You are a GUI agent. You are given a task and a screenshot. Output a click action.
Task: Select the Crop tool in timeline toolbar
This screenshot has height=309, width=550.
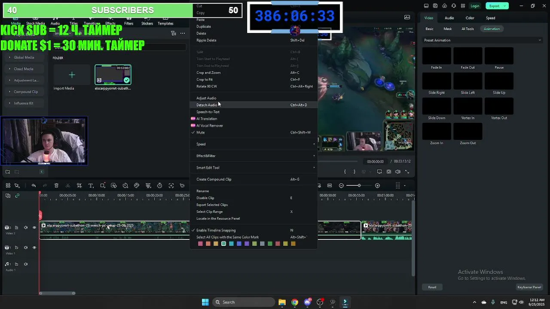[x=79, y=185]
